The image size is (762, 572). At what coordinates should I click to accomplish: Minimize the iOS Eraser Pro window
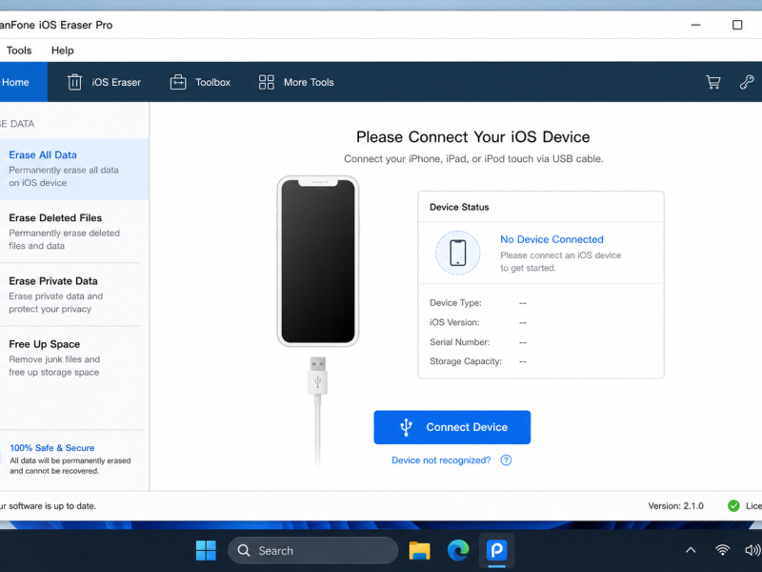pos(696,25)
